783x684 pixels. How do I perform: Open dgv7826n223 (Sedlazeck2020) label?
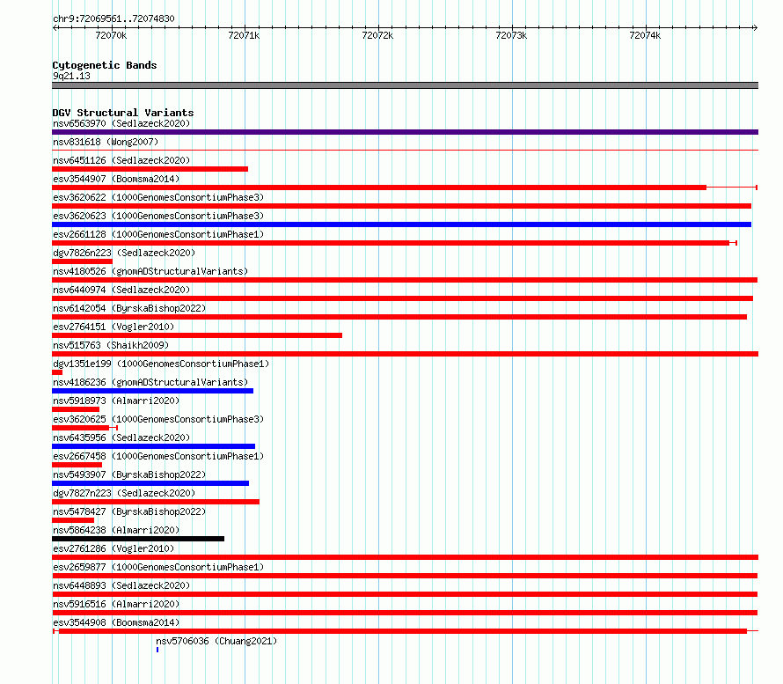click(x=124, y=253)
